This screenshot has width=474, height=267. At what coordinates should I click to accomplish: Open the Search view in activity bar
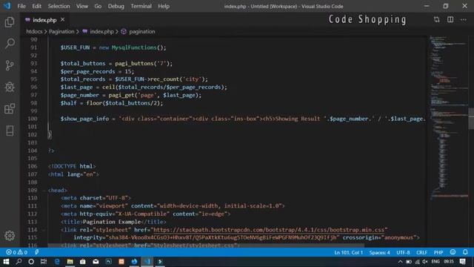tap(10, 43)
